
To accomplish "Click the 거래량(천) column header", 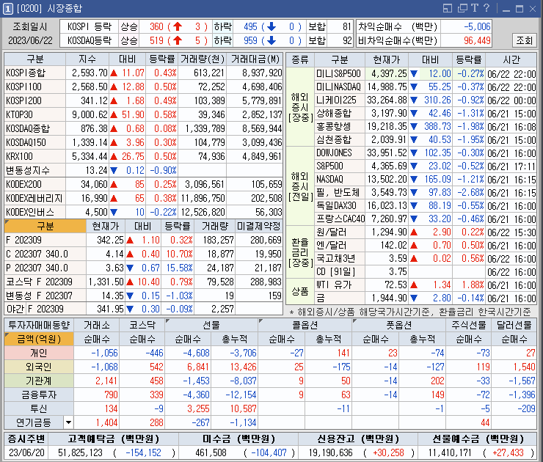I will [203, 59].
